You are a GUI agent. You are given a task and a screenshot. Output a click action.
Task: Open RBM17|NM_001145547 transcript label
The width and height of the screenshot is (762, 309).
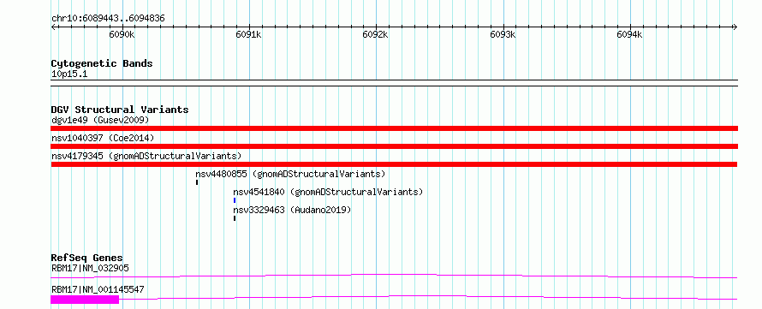(x=98, y=289)
